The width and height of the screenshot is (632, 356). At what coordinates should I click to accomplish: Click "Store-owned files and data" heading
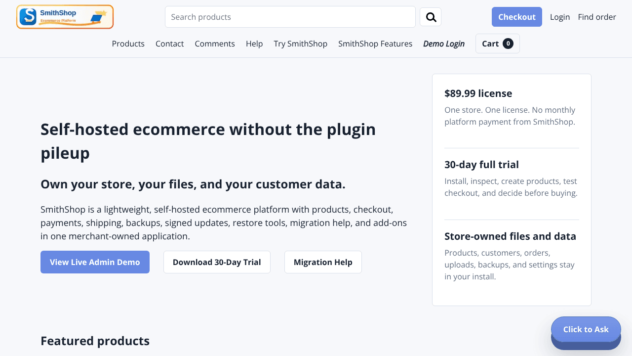coord(510,236)
